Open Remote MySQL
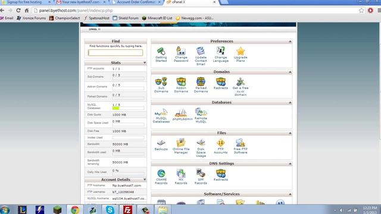The image size is (381, 214). (x=201, y=115)
